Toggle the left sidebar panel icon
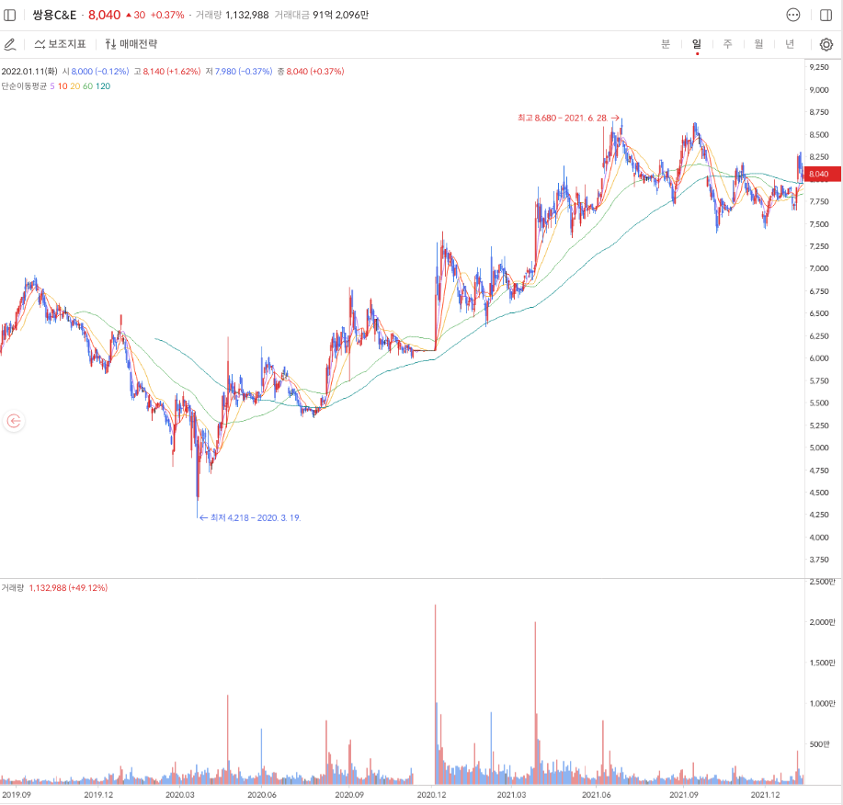The image size is (843, 805). [10, 15]
